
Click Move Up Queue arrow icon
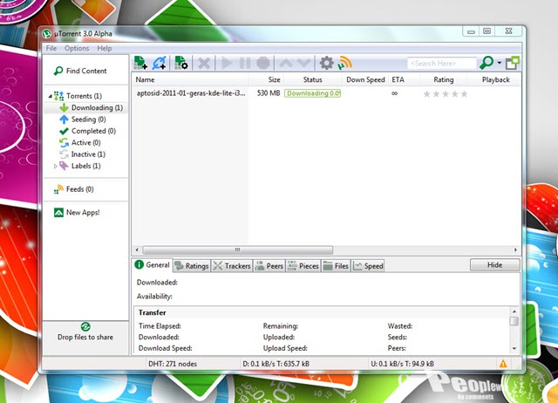point(286,64)
